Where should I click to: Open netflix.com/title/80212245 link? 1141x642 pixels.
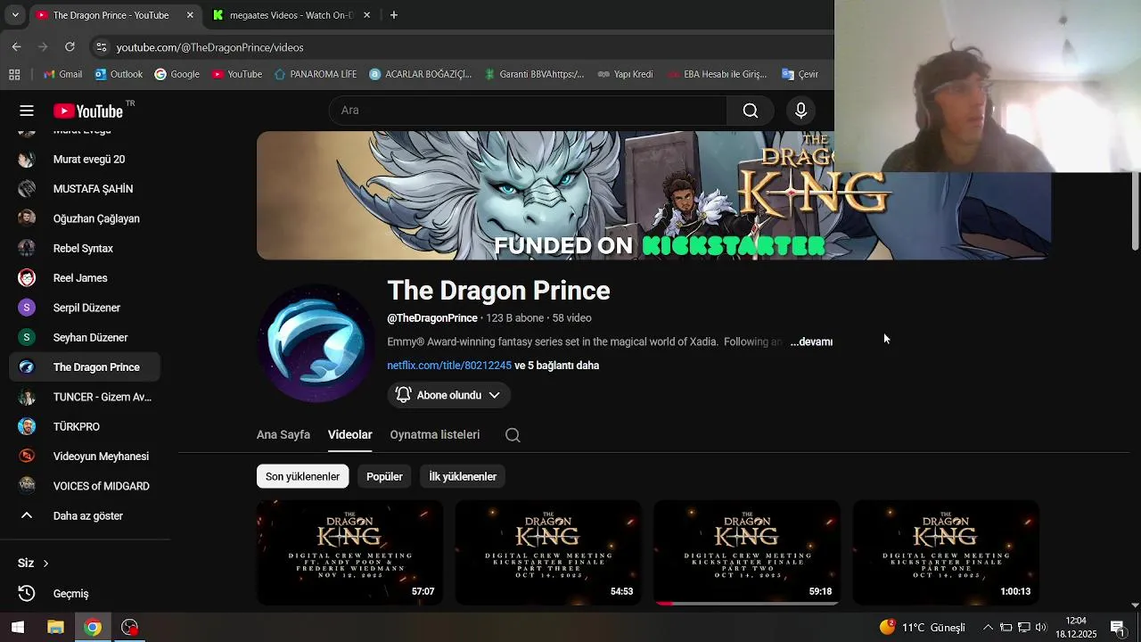point(449,366)
